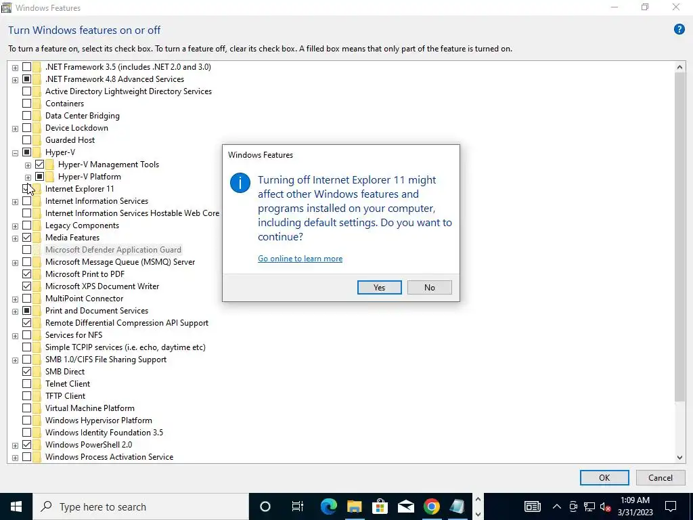Click the folder icon next to Telnet Client
The image size is (693, 520).
coord(37,384)
